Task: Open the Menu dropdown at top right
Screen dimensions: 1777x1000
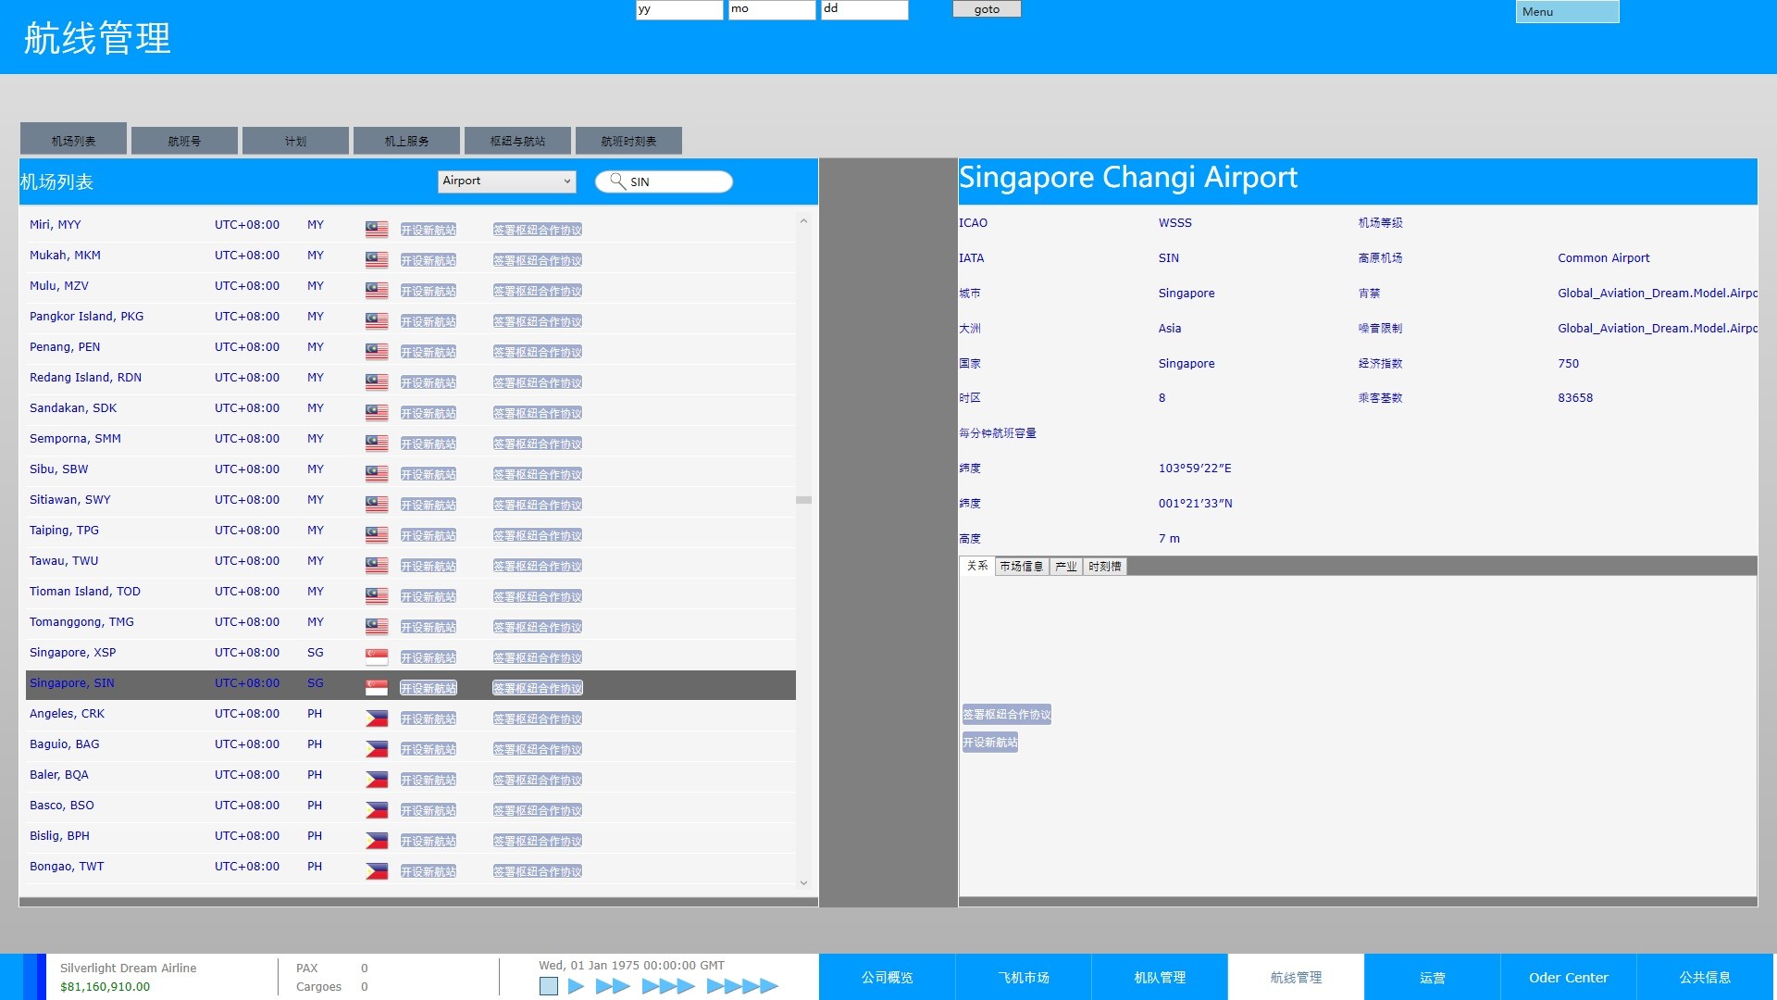Action: [1567, 12]
